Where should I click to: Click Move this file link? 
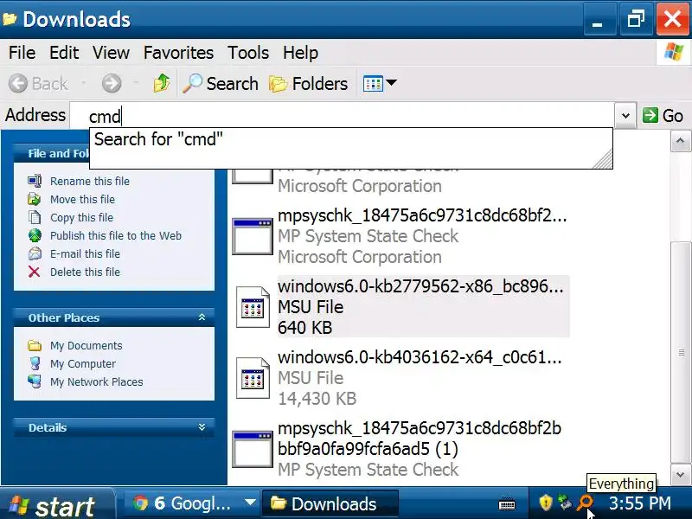[82, 200]
